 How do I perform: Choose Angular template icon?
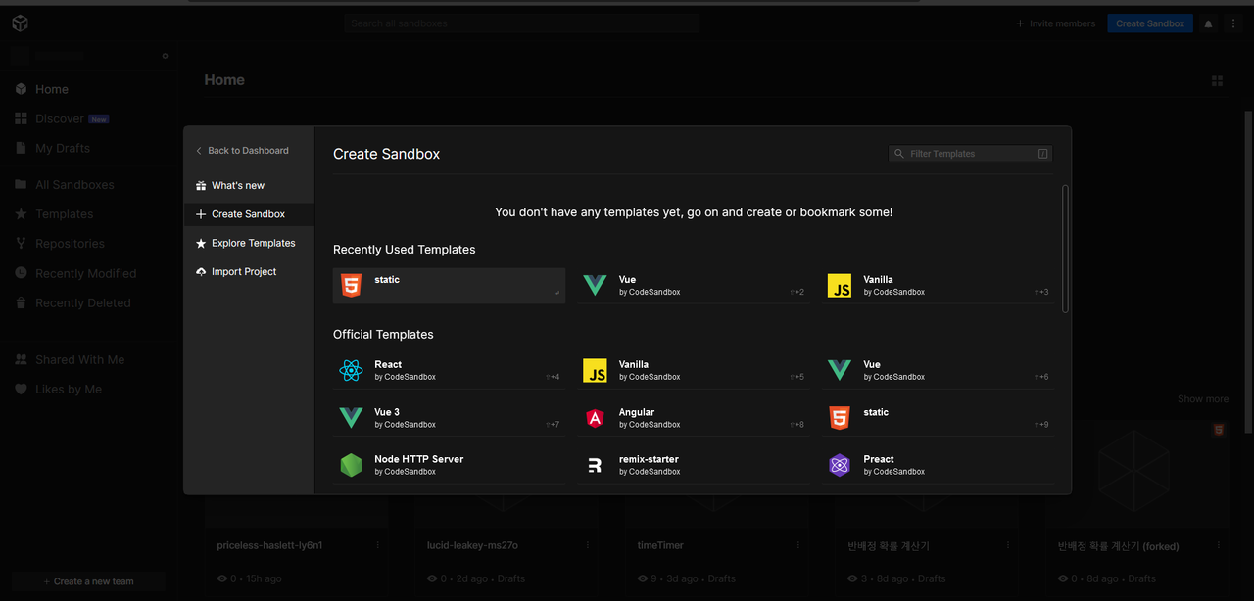595,418
